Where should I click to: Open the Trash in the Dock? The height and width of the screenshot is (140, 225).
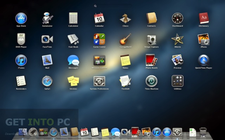(x=203, y=132)
